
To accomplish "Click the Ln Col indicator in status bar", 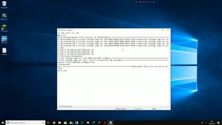I will point(138,109).
